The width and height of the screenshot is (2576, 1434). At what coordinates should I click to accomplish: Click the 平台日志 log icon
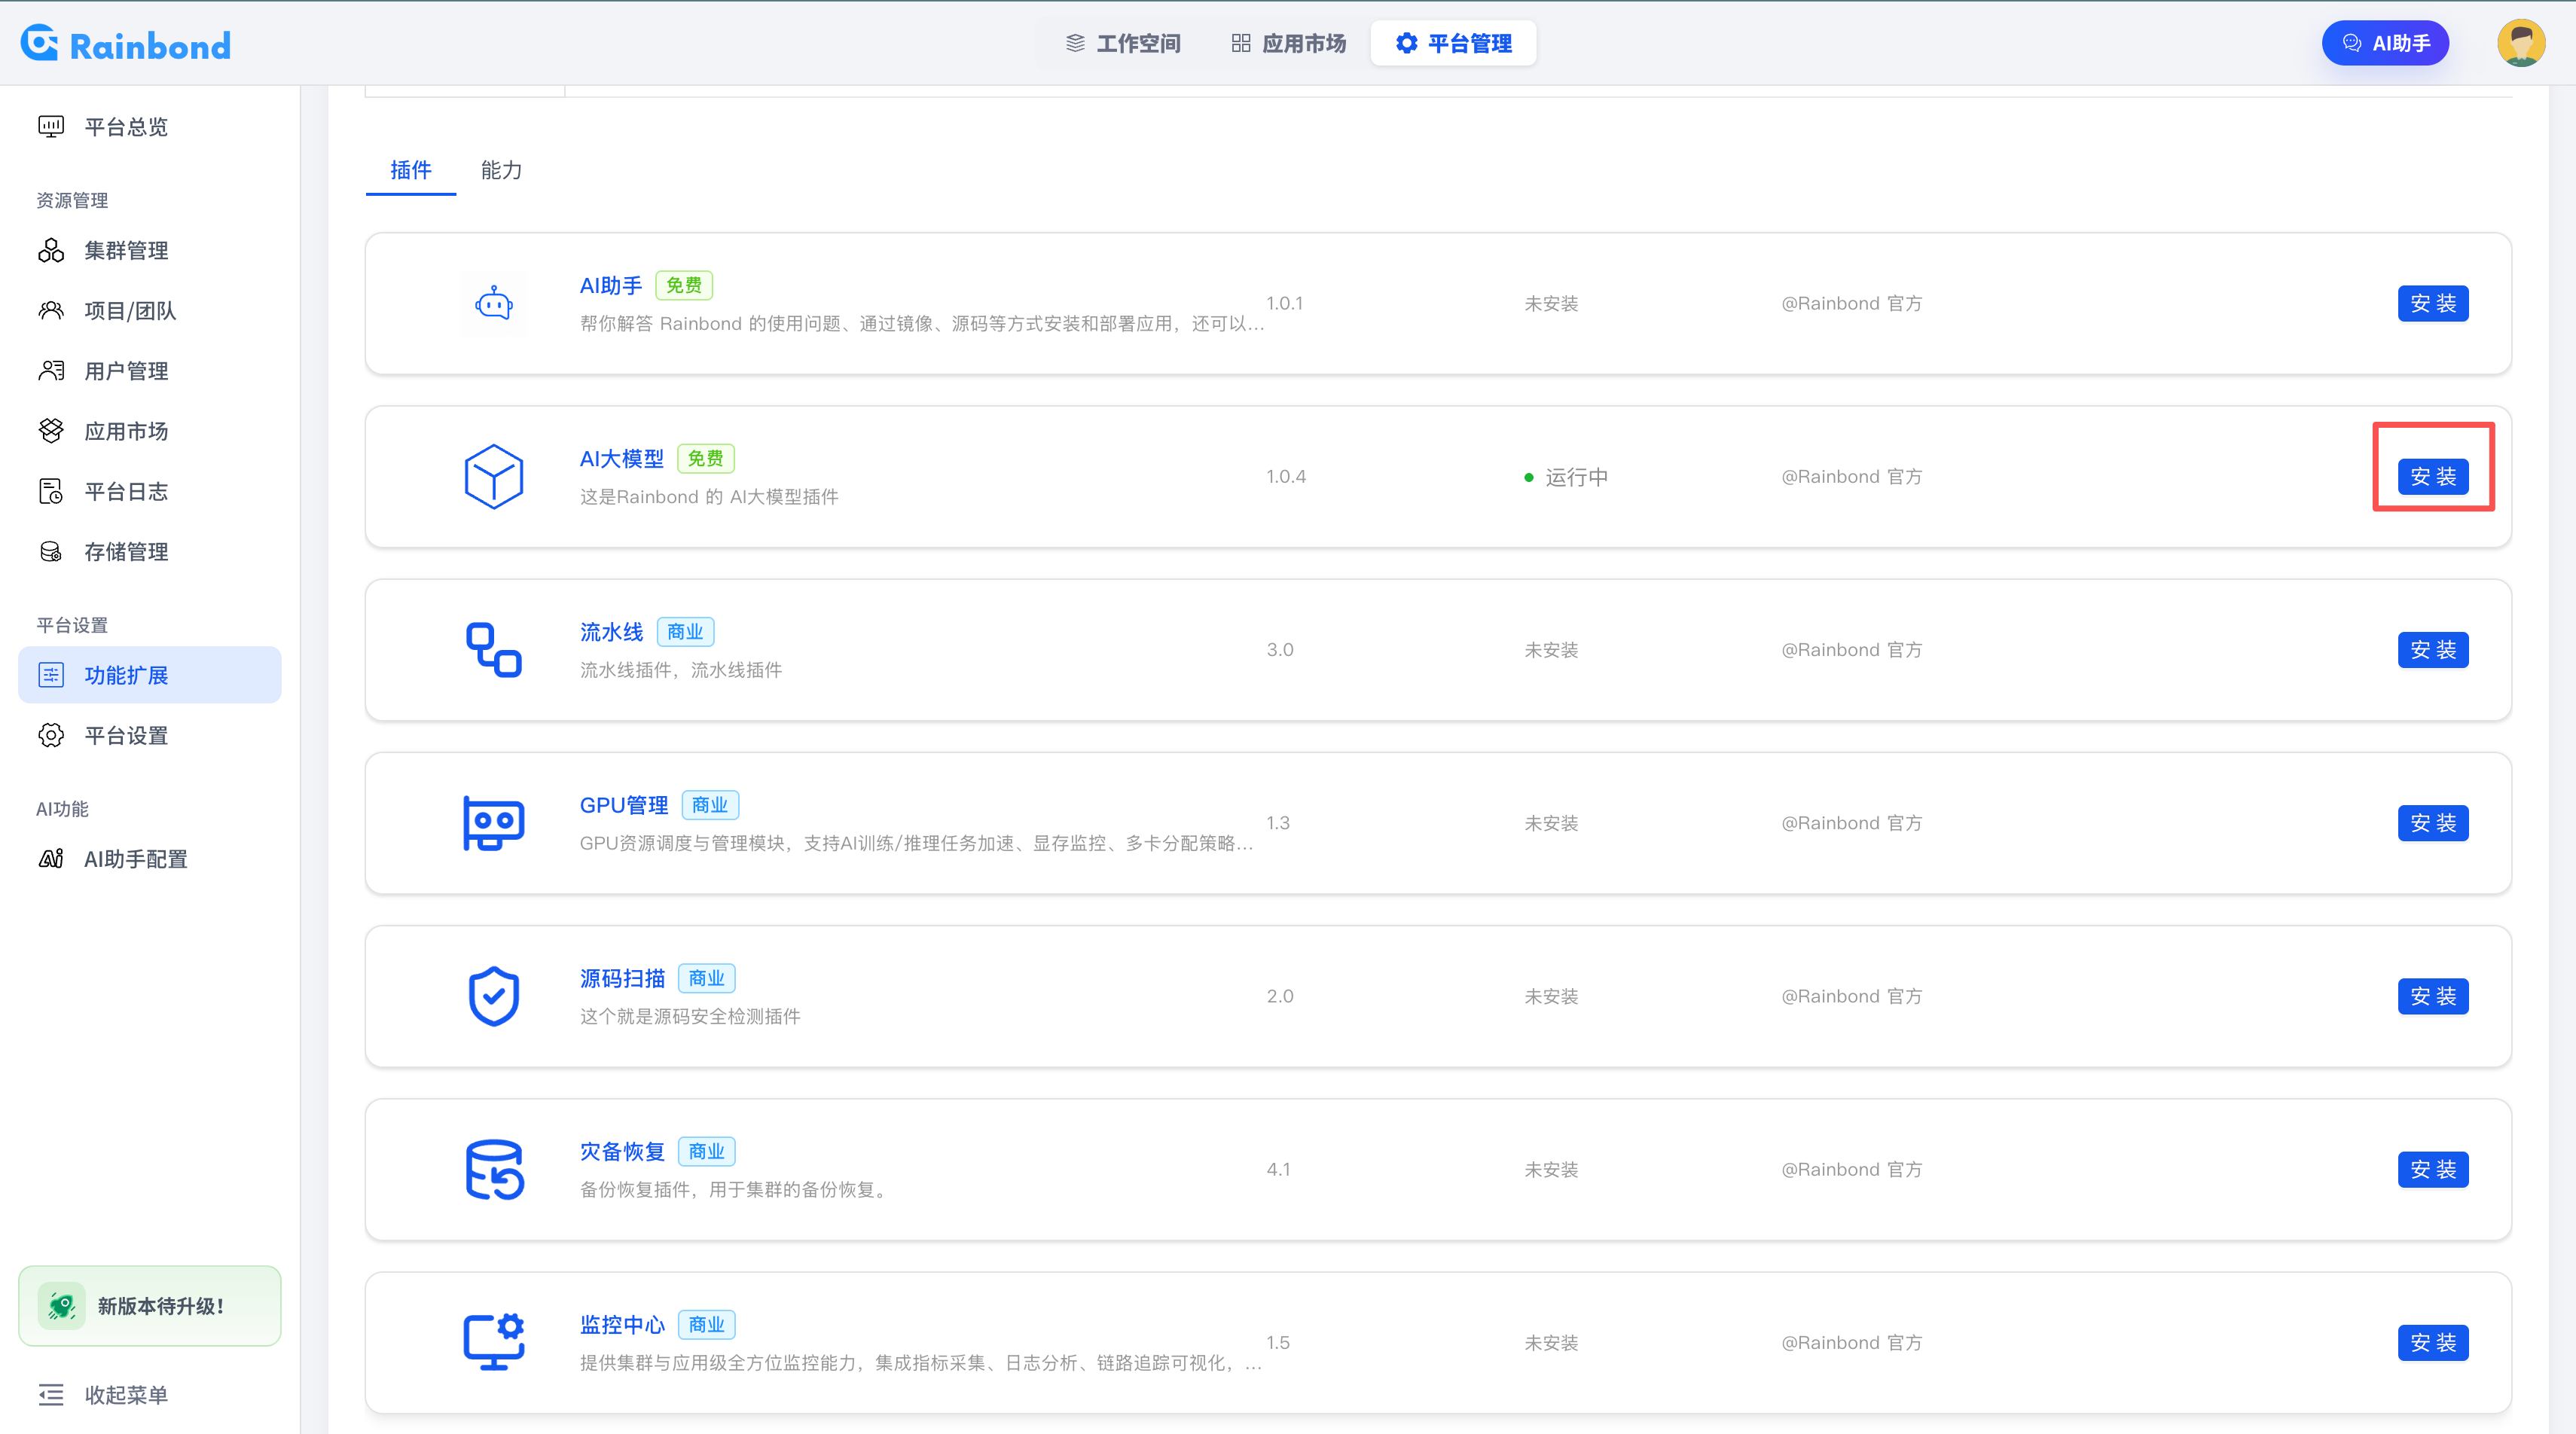[x=51, y=491]
